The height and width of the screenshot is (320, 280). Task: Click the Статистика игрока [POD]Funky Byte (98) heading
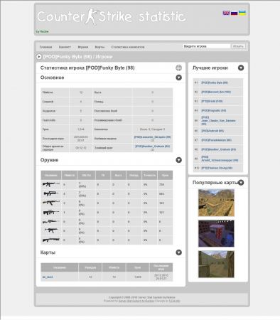coord(87,68)
